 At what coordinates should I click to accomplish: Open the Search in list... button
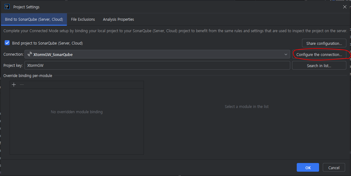[x=319, y=66]
